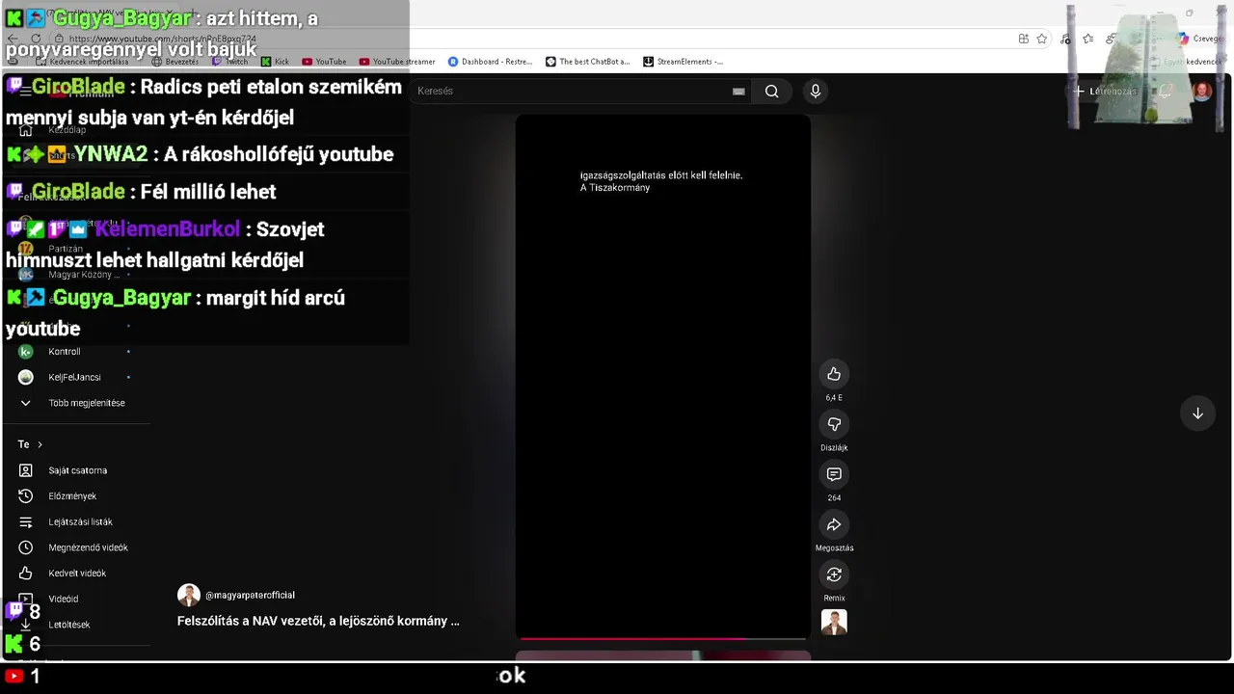1234x694 pixels.
Task: Open the on-screen keyboard icon in search box
Action: click(x=738, y=91)
